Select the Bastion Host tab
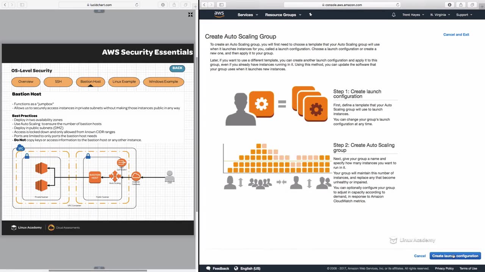Screen dimensions: 485x272 click(x=91, y=82)
